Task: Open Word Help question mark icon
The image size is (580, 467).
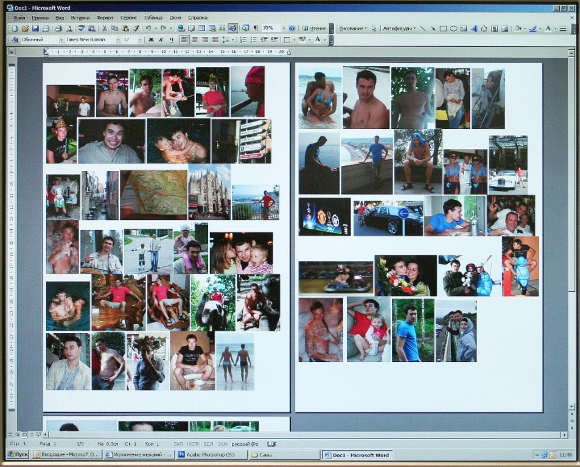Action: (292, 29)
